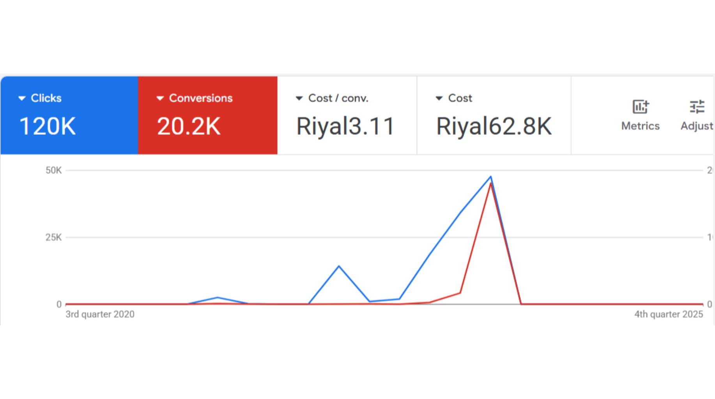Image resolution: width=715 pixels, height=399 pixels.
Task: Click the Cost / conv. label text
Action: pos(338,98)
